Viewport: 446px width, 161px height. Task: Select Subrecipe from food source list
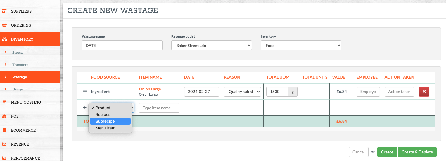pyautogui.click(x=110, y=121)
